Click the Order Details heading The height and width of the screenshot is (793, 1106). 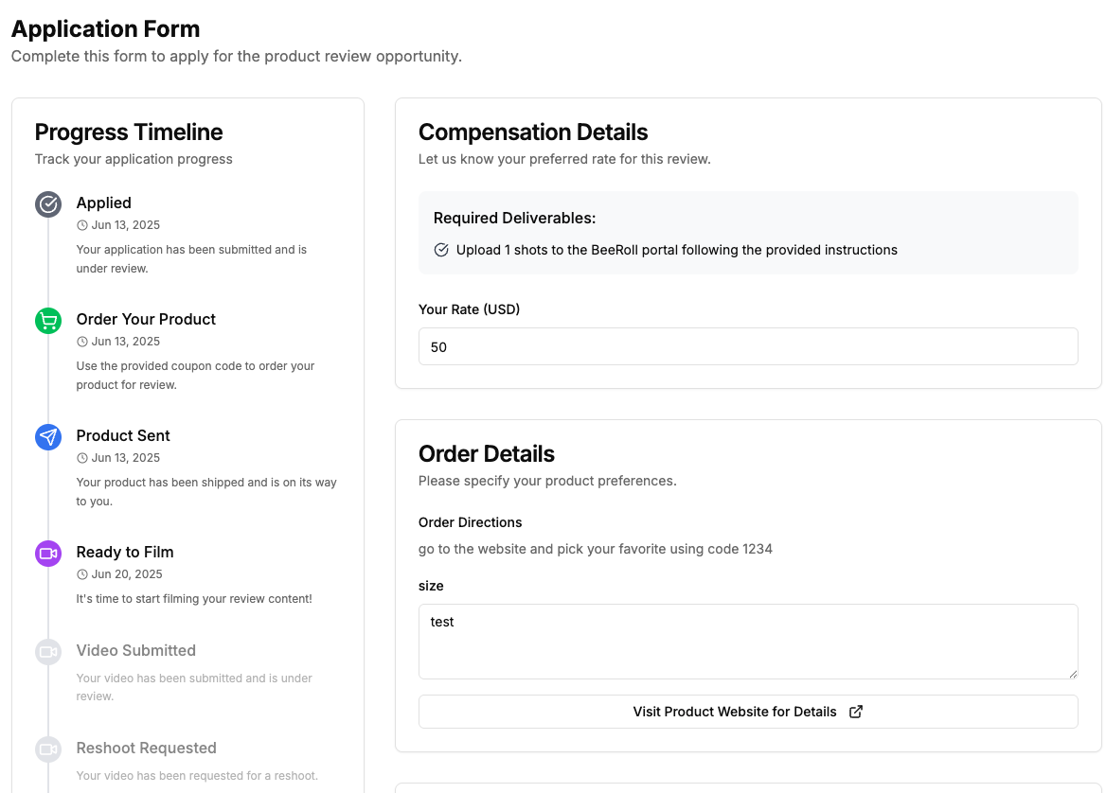click(487, 454)
